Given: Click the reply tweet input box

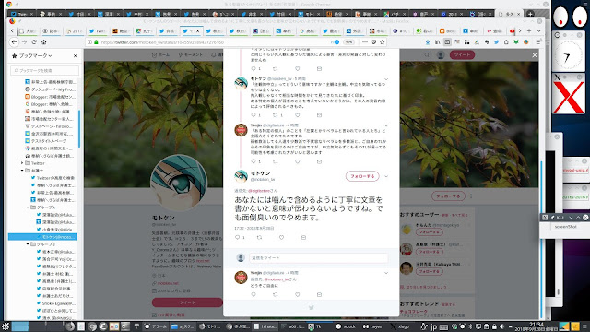Looking at the screenshot, I should coord(318,258).
